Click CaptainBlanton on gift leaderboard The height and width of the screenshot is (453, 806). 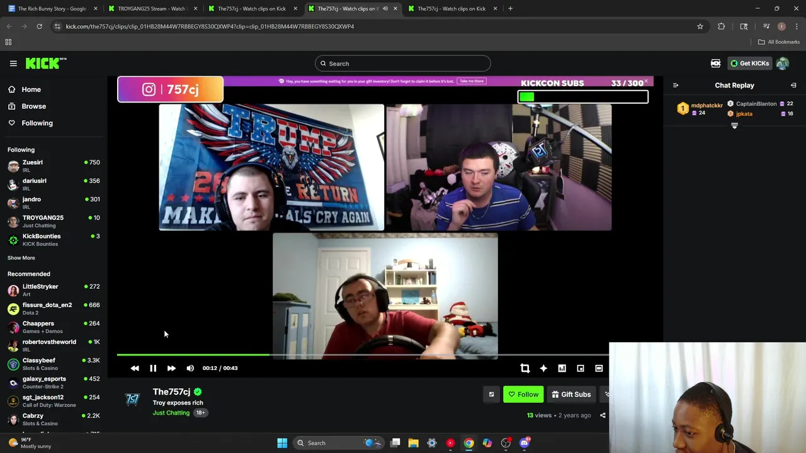[756, 104]
